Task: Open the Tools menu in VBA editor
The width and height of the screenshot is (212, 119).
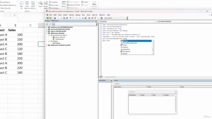Action: tap(88, 15)
